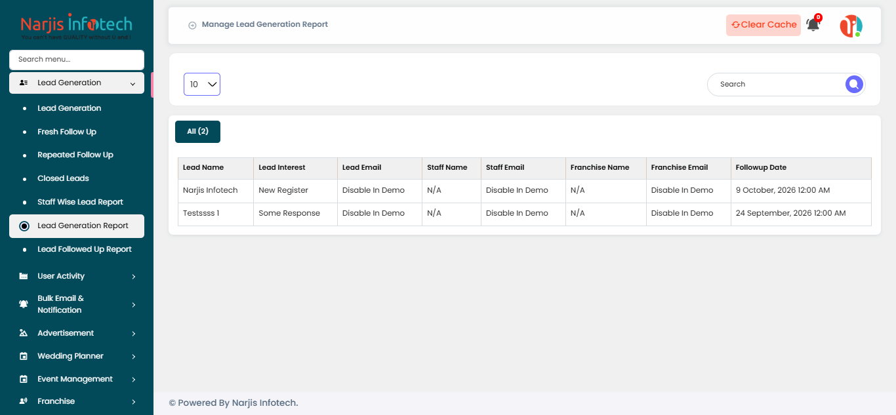
Task: Click the arrow icon beside Manage Lead Generation Report
Action: pyautogui.click(x=192, y=25)
